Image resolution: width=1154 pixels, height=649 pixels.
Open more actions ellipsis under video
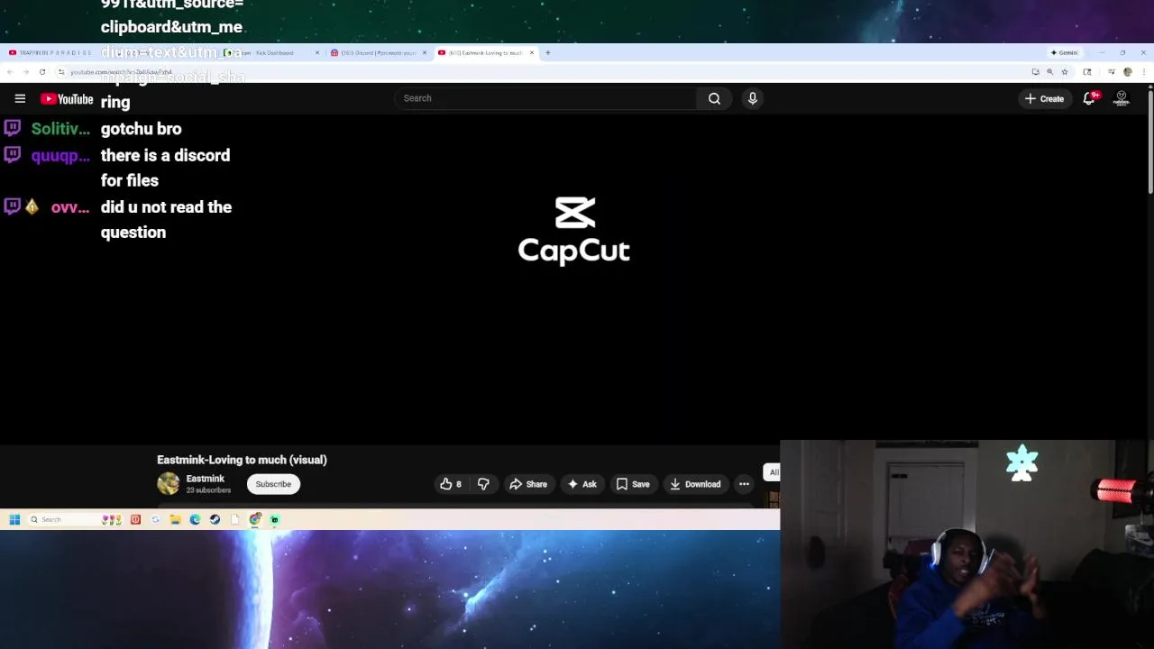[744, 484]
